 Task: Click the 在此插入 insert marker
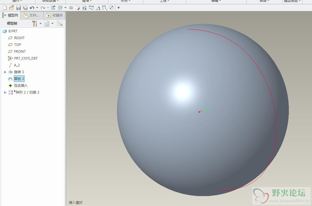pos(21,86)
